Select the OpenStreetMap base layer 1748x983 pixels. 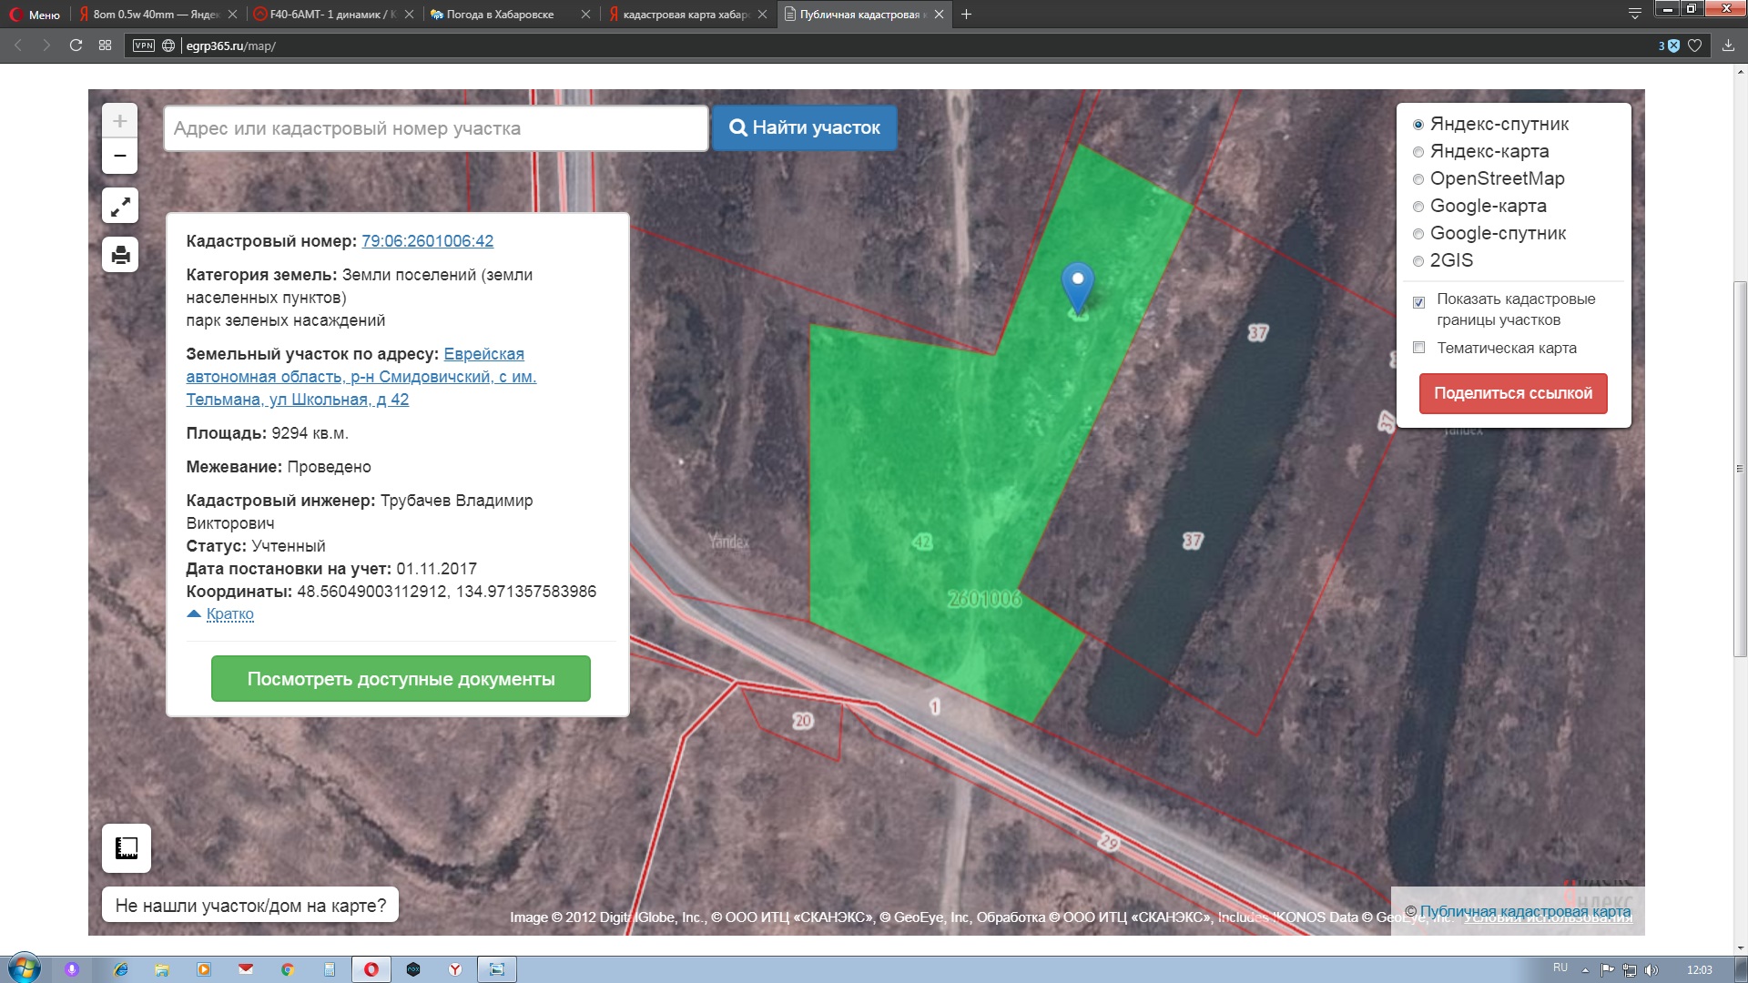pyautogui.click(x=1418, y=179)
